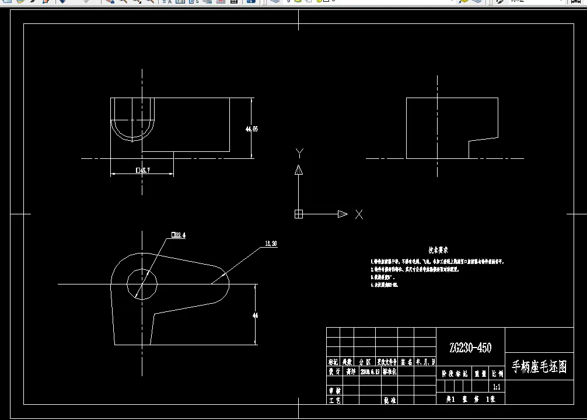
Task: Select the 手柄座毛坯图 drawing title
Action: (539, 366)
